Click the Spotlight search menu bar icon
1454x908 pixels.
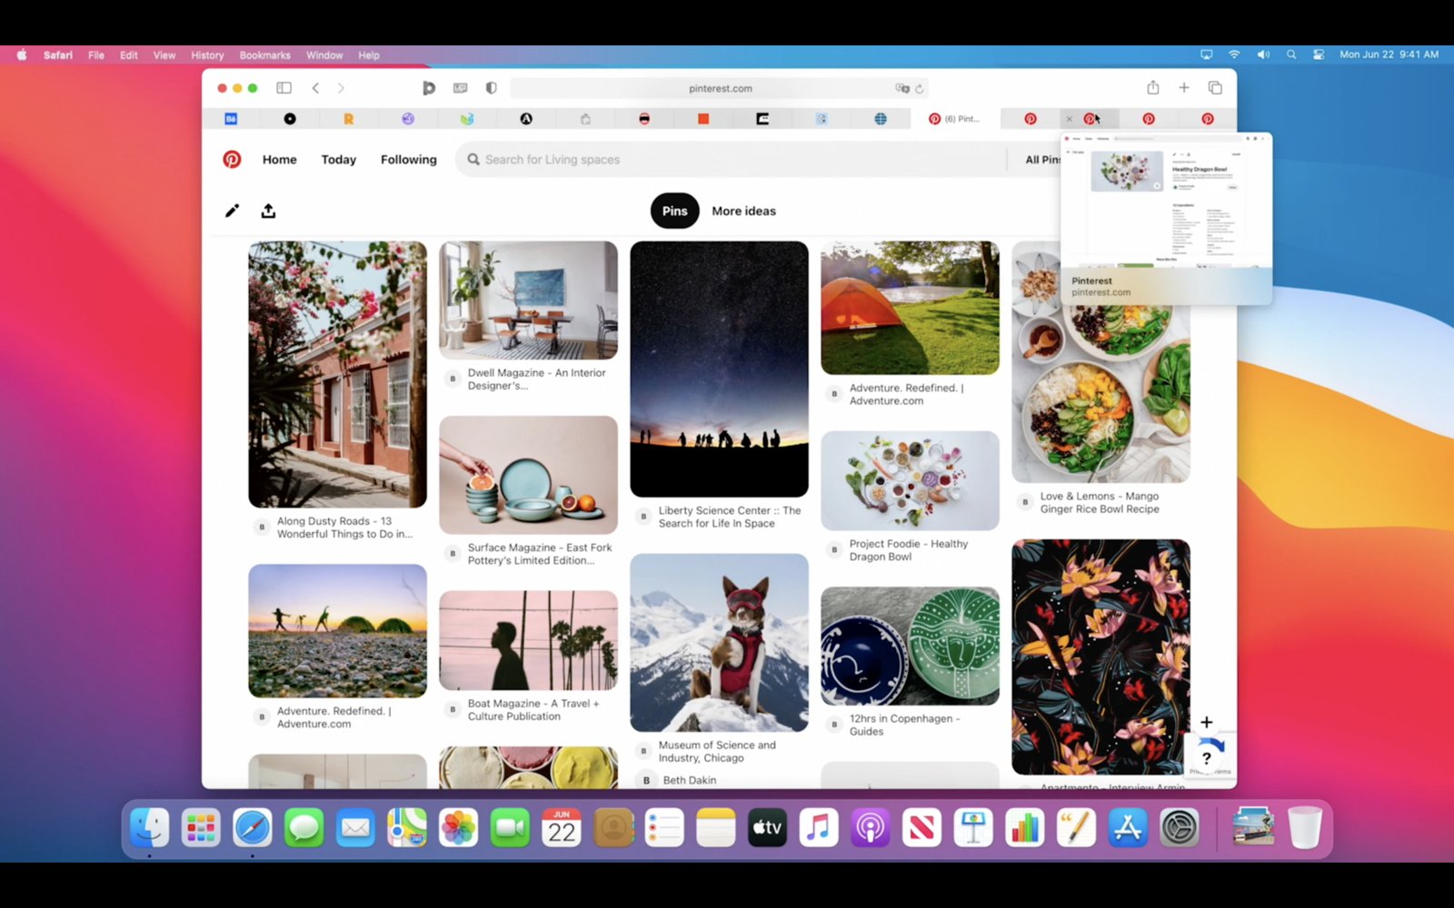tap(1290, 54)
